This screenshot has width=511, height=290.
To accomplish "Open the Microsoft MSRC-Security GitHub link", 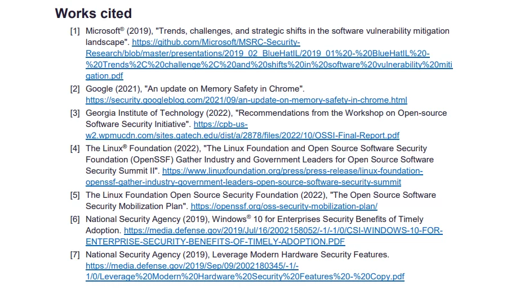I will click(x=216, y=42).
